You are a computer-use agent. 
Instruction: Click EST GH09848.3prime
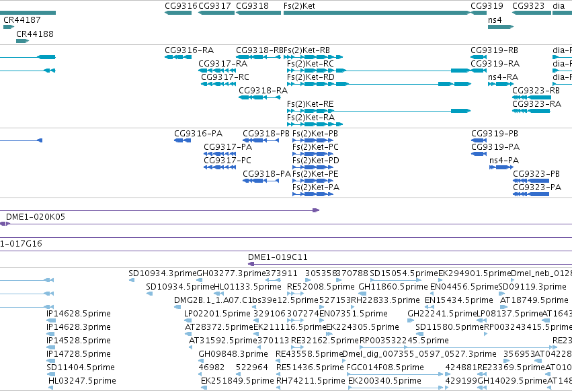coord(233,354)
